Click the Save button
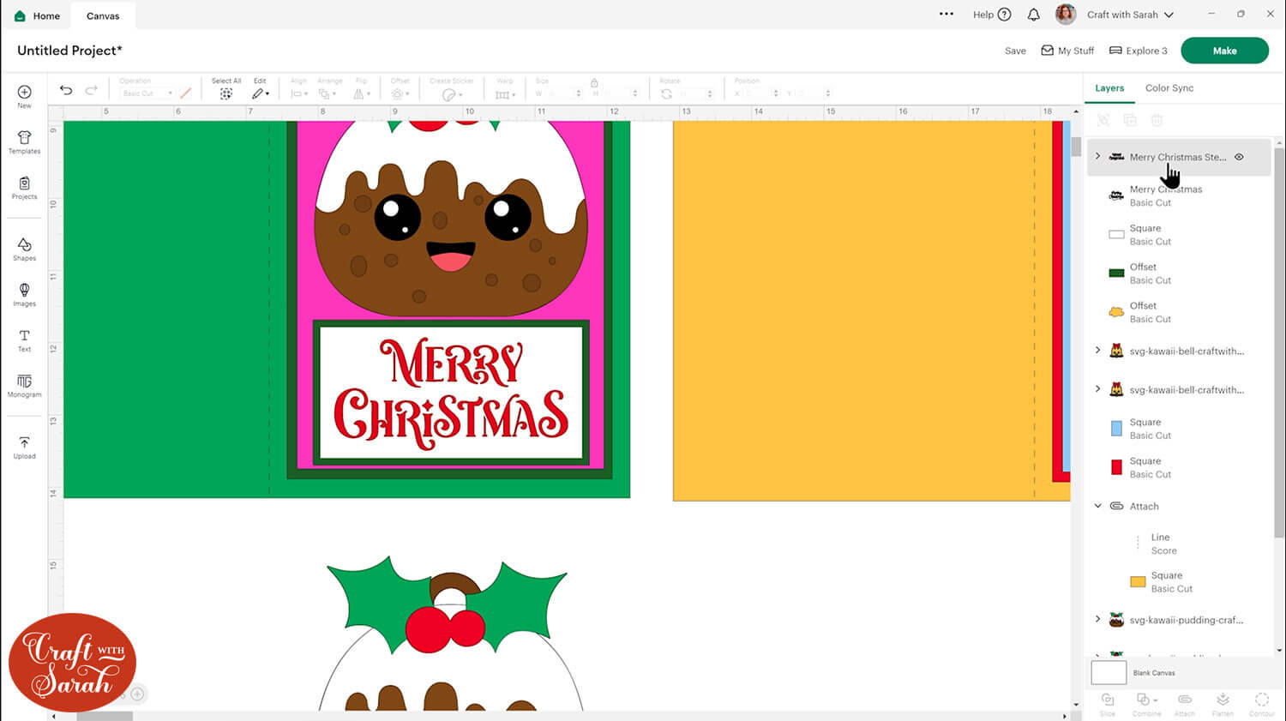Screen dimensions: 1286x721 pos(1015,51)
